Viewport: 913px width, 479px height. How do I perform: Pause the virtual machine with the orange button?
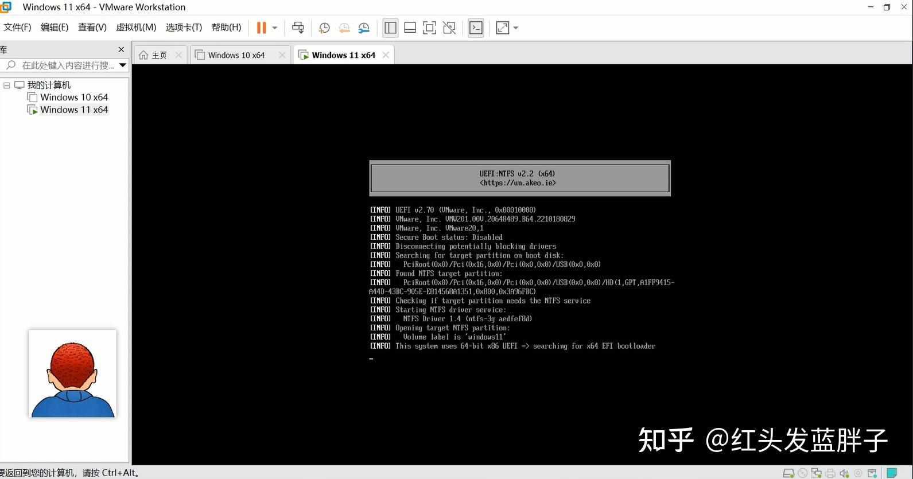(262, 28)
